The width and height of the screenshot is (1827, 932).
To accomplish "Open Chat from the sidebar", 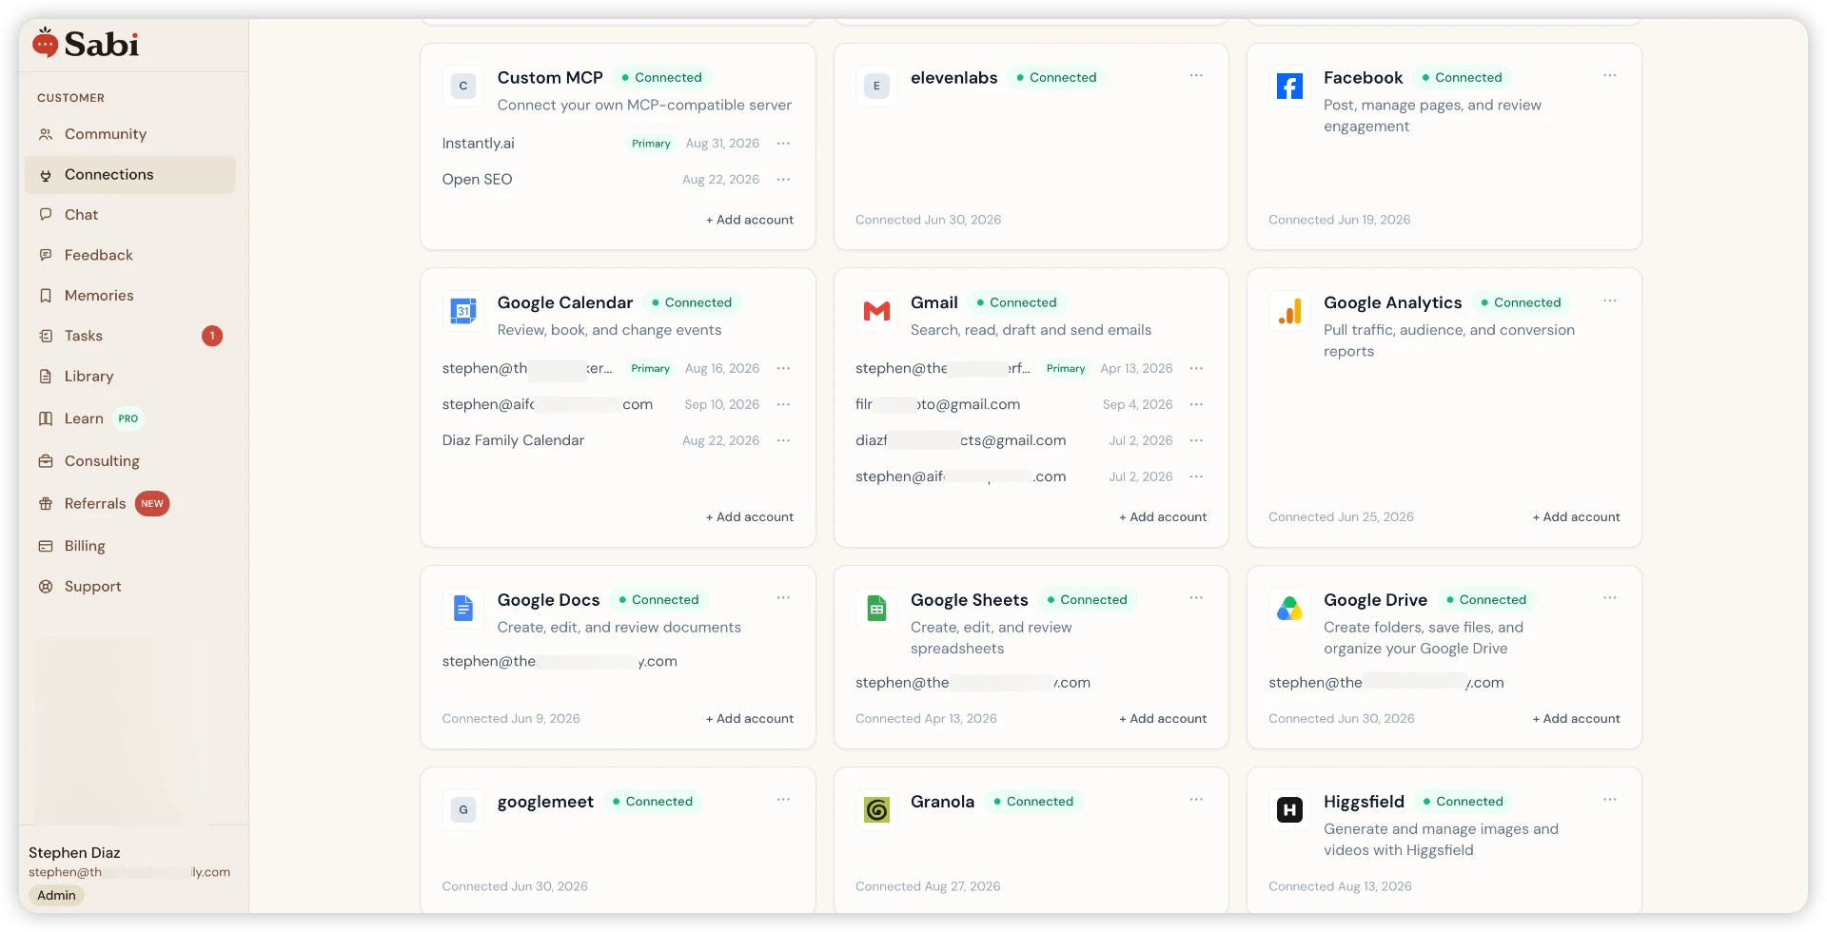I will [x=130, y=215].
